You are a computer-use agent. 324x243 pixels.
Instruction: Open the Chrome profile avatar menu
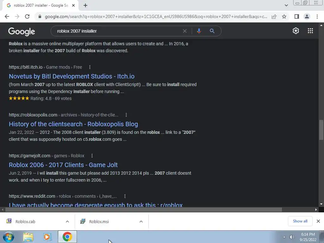tap(307, 16)
